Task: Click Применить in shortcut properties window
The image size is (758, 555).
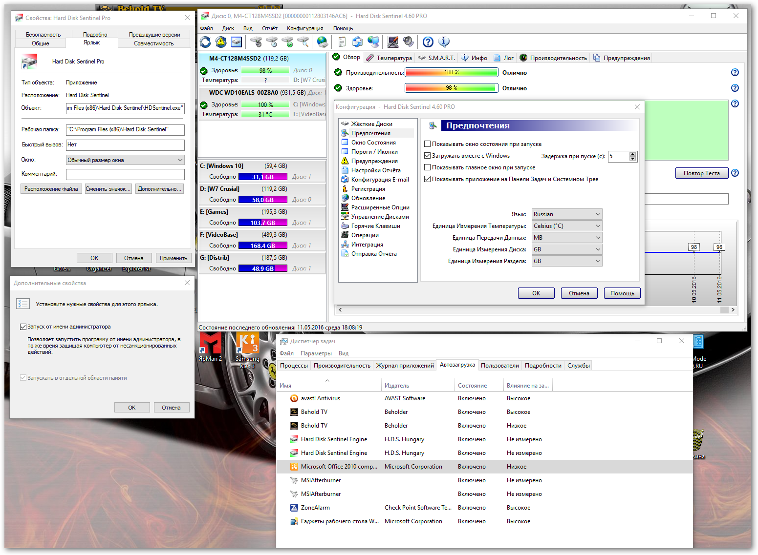Action: [x=173, y=258]
